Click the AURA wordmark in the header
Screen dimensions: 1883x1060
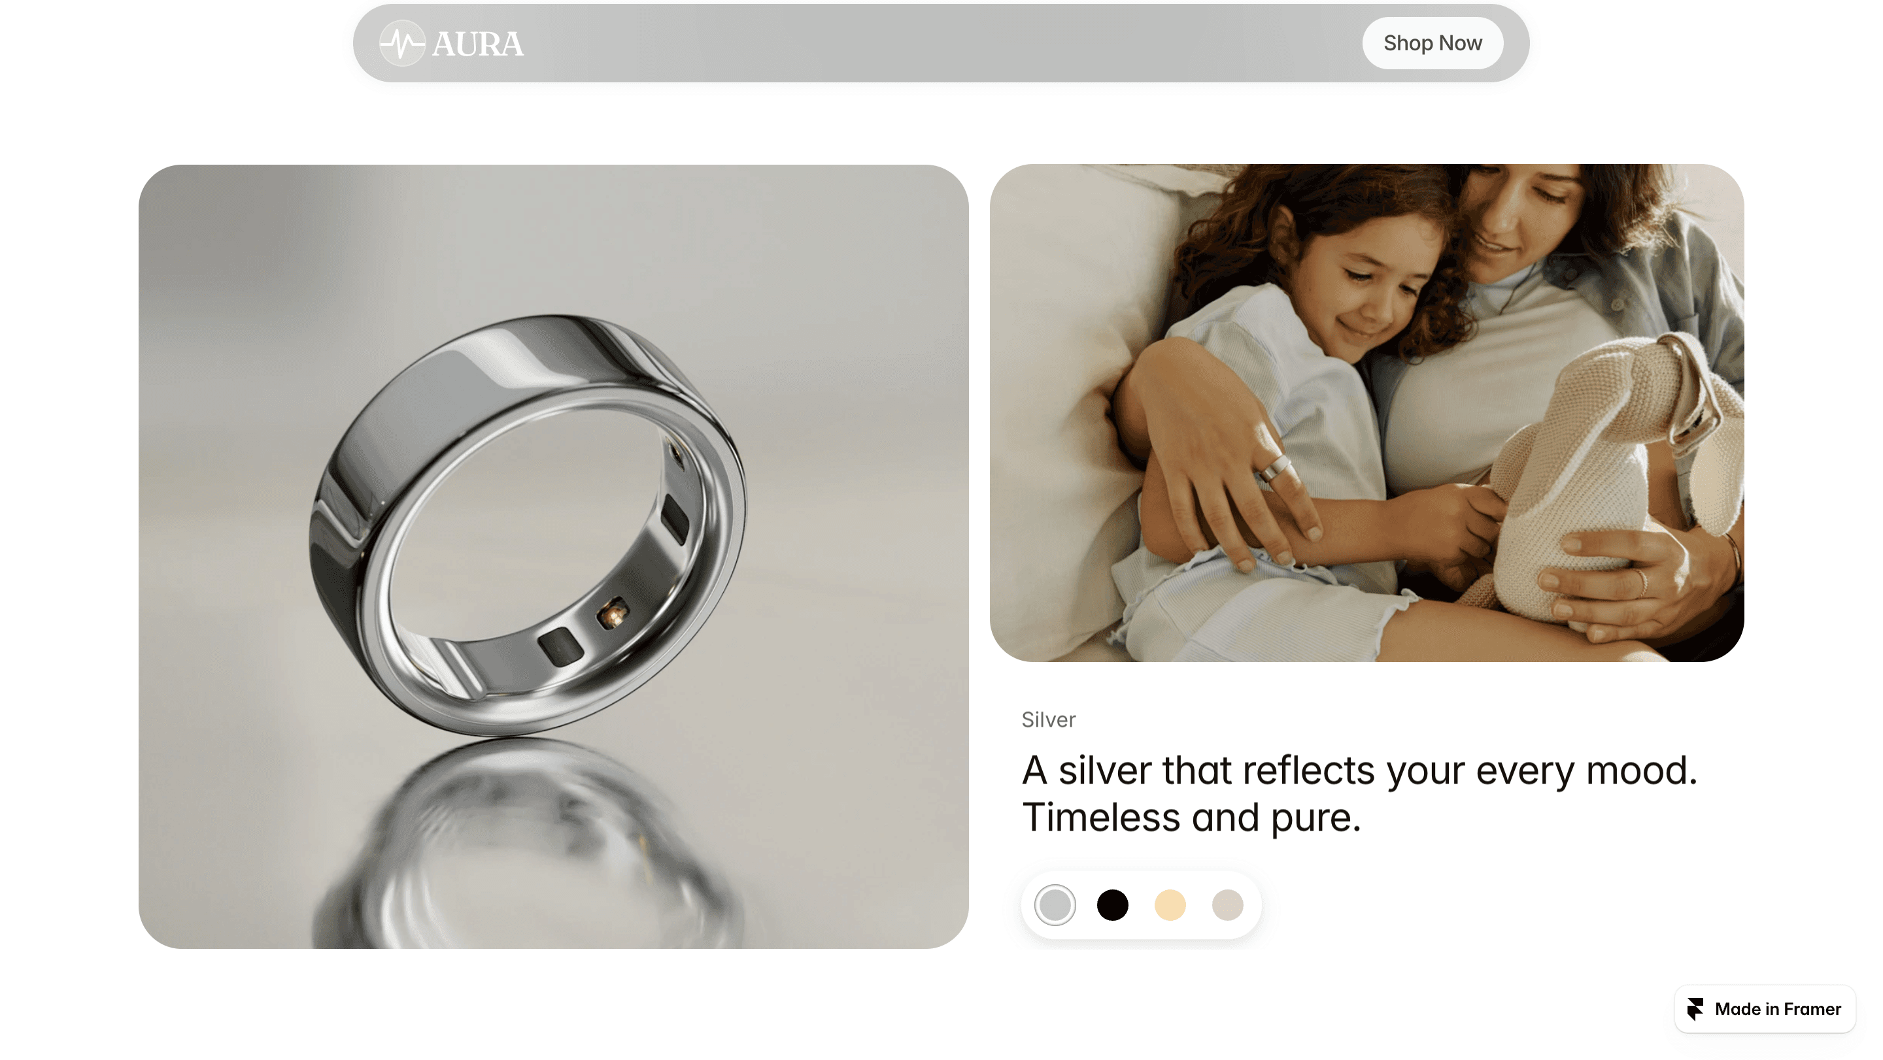click(477, 44)
